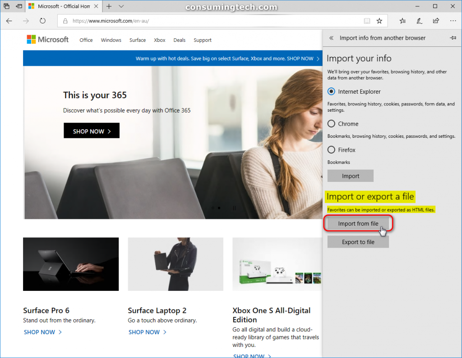Click the Surface Pro 6 heading
This screenshot has height=358, width=462.
(x=46, y=311)
